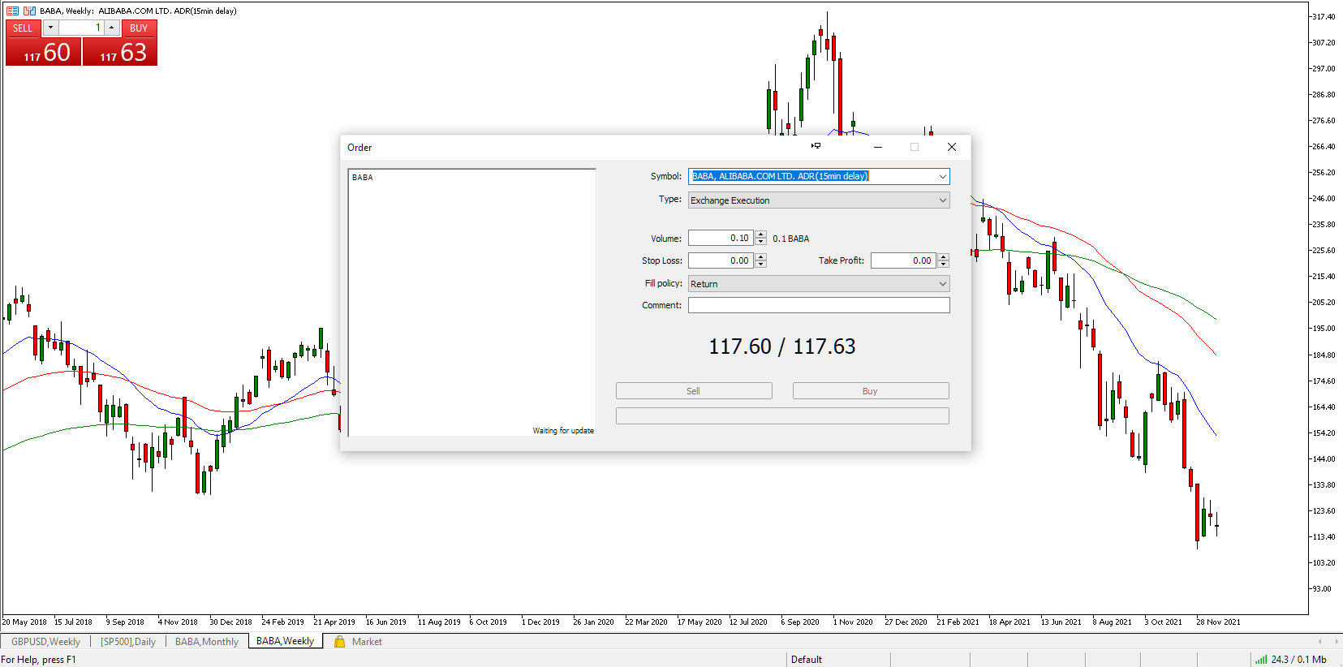Viewport: 1343px width, 667px height.
Task: Click the right chart-tabs scroll arrow
Action: (1335, 641)
